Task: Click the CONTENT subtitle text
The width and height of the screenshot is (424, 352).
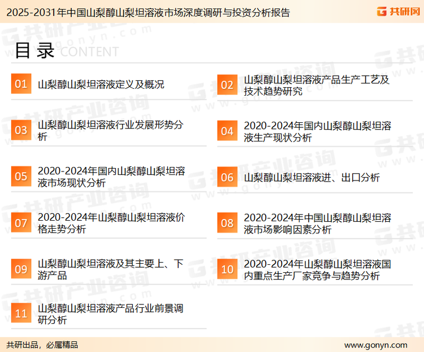Action: point(89,51)
